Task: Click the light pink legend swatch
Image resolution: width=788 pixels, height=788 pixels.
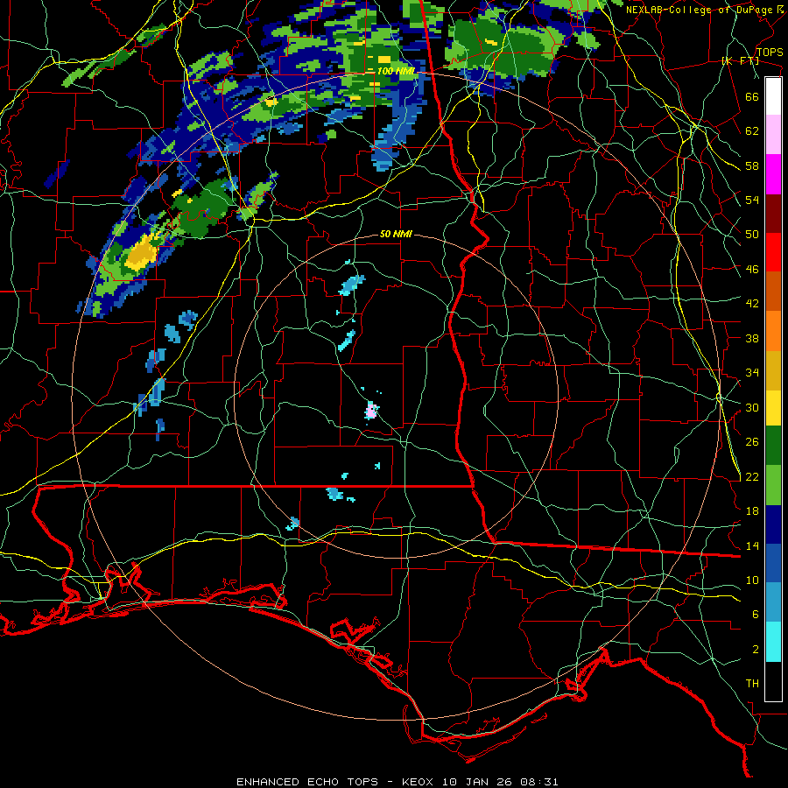Action: [773, 134]
